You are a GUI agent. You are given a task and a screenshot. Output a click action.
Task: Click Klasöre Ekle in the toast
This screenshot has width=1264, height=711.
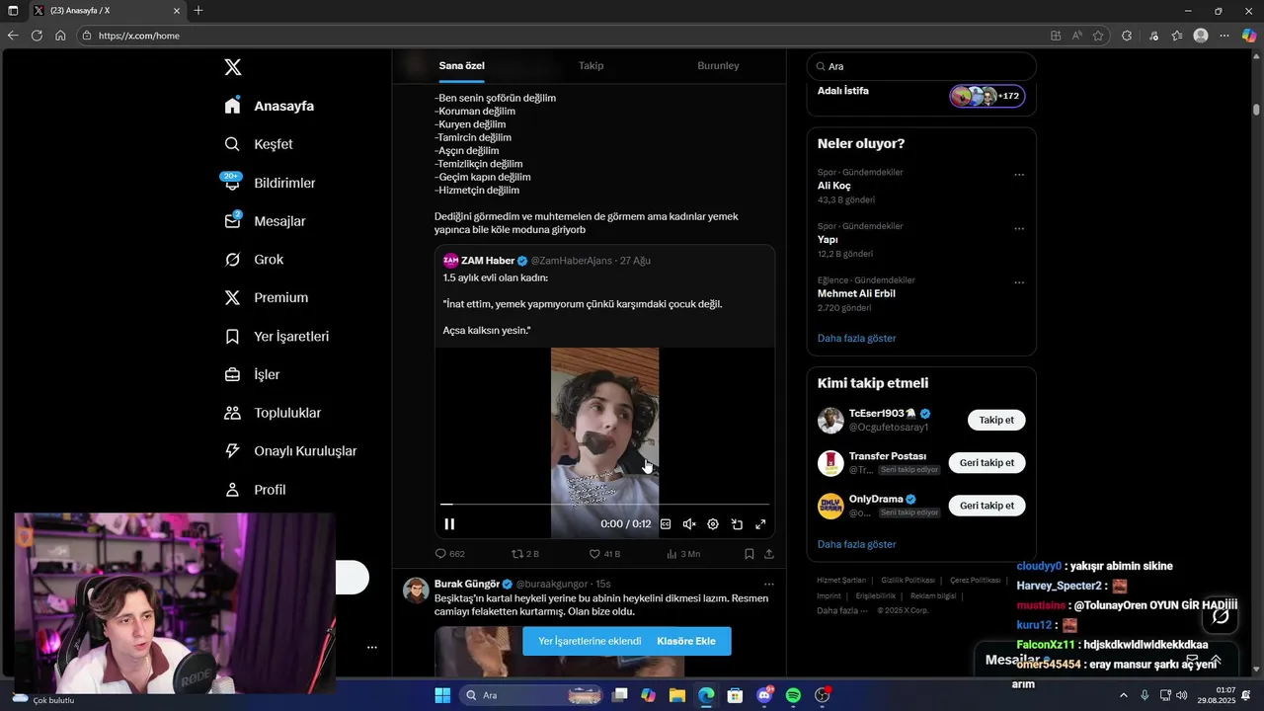(686, 641)
